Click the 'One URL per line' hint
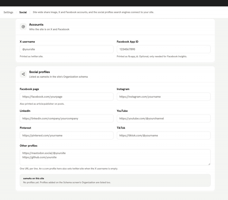The height and width of the screenshot is (200, 228). (69, 169)
